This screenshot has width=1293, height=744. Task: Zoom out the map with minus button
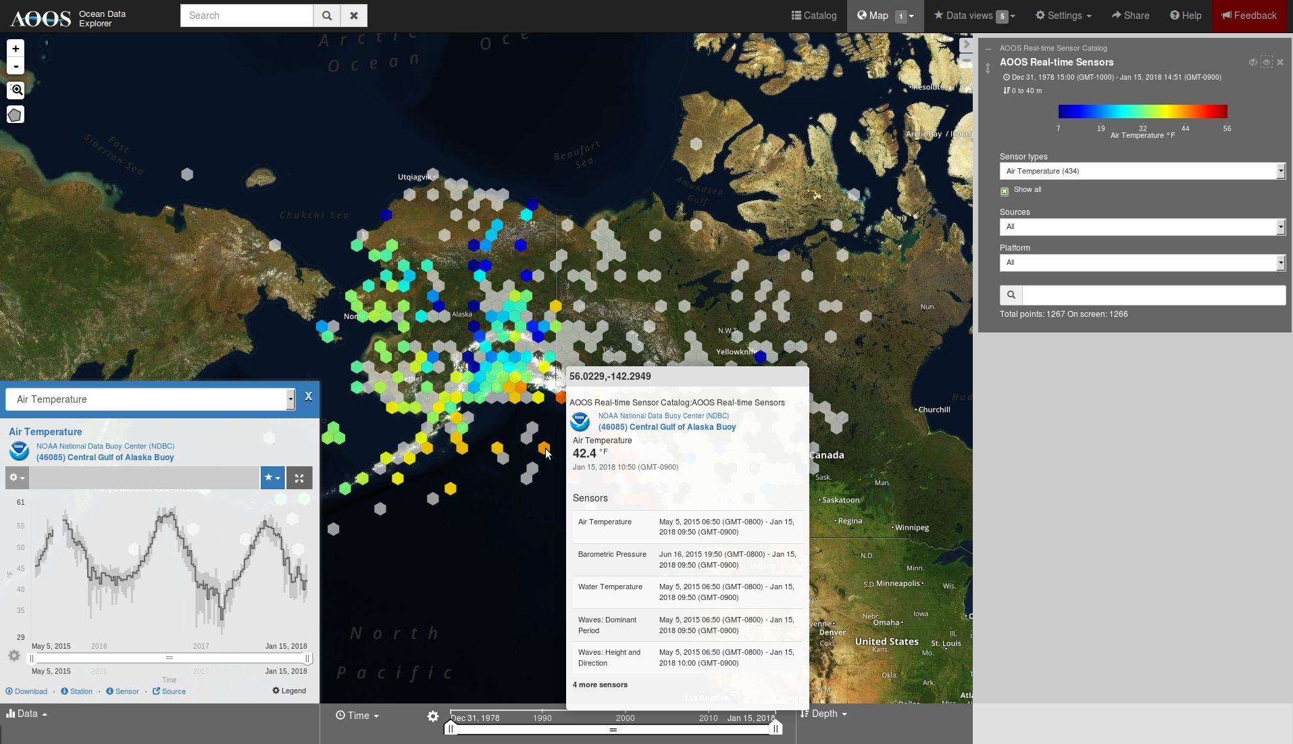click(x=16, y=66)
